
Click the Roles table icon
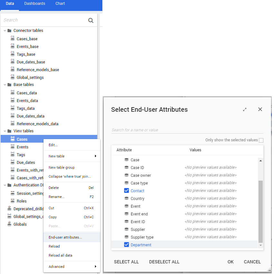point(13,201)
